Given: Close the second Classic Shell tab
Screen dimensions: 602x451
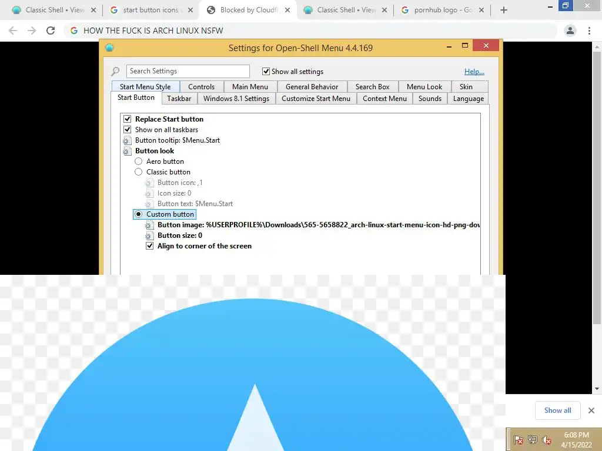Looking at the screenshot, I should pos(384,11).
